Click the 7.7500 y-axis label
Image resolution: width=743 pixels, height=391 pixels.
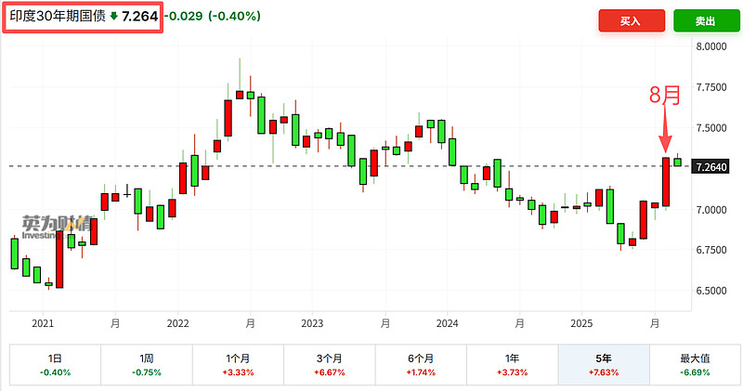click(711, 87)
